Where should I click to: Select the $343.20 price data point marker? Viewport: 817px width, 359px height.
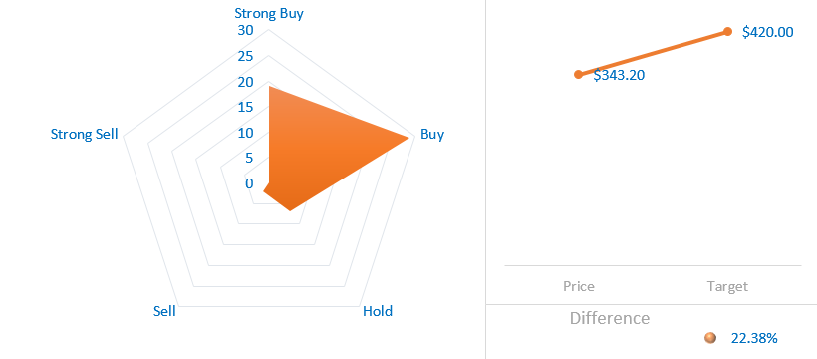578,74
